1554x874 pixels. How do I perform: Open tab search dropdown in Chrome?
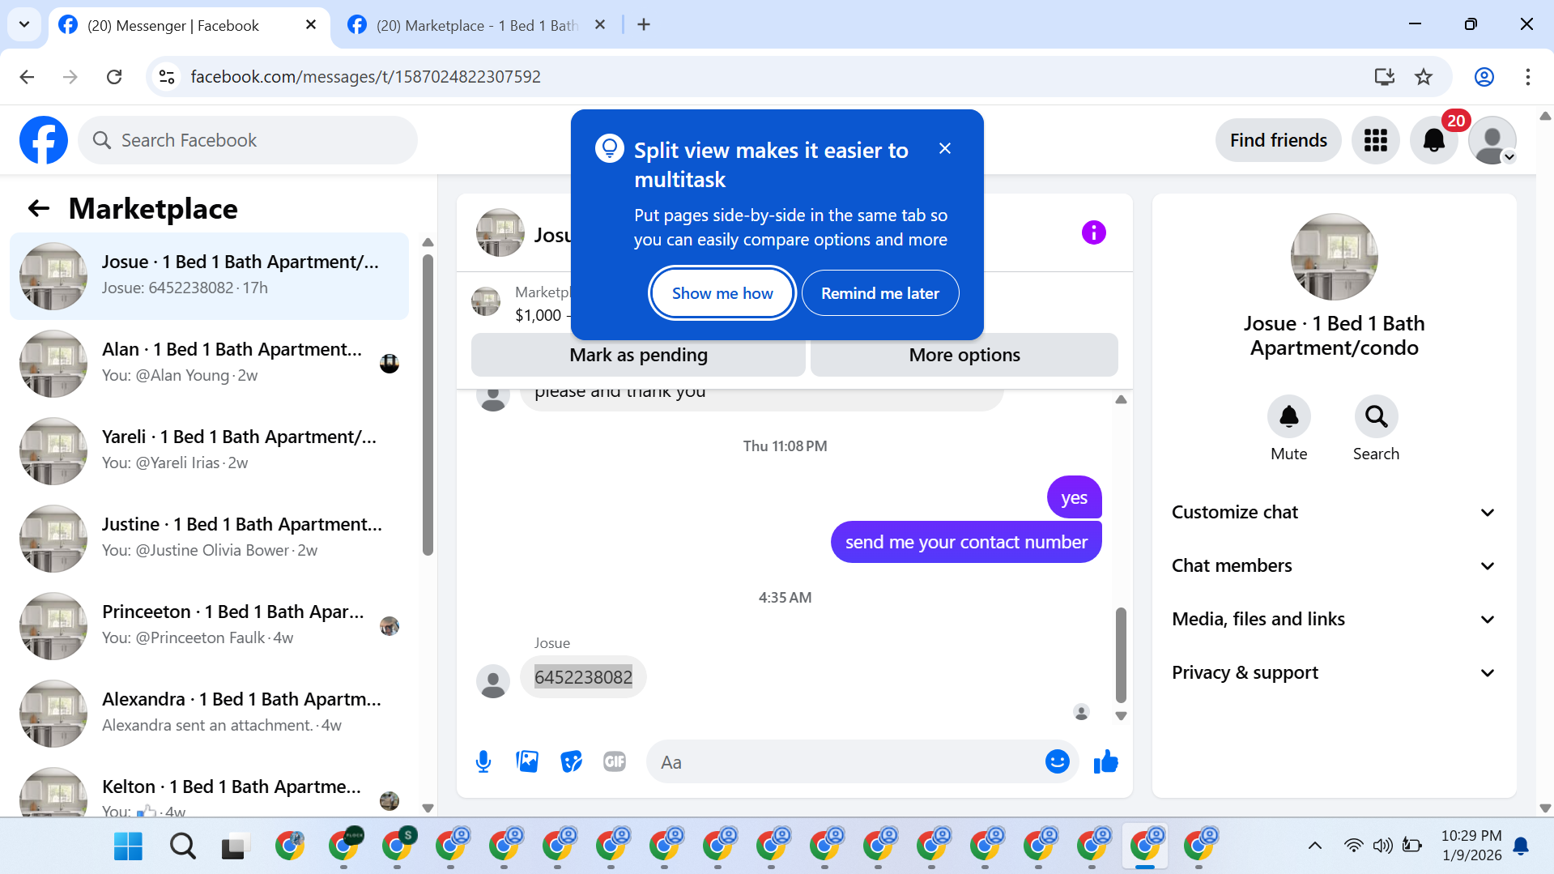click(24, 24)
